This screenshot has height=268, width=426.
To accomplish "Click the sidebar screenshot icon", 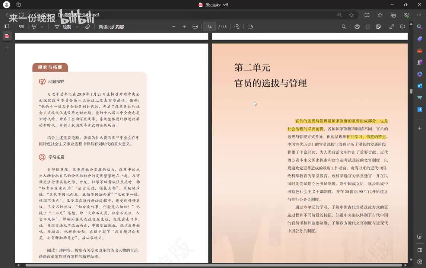I will point(420,237).
